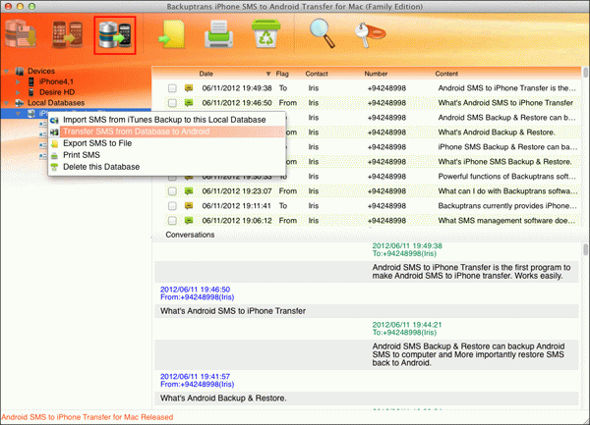This screenshot has width=590, height=425.
Task: Click the Local Databases icon
Action: pyautogui.click(x=20, y=102)
